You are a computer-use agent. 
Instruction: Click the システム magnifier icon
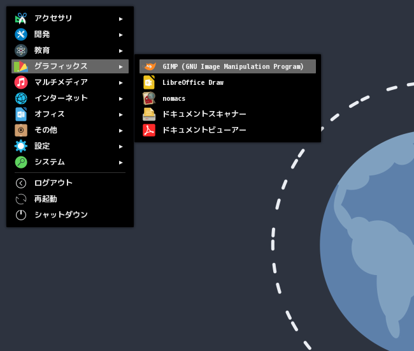(x=21, y=162)
